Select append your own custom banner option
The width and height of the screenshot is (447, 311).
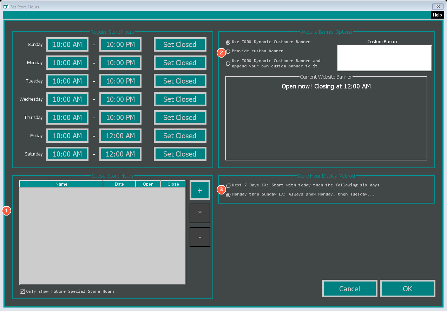click(x=228, y=64)
